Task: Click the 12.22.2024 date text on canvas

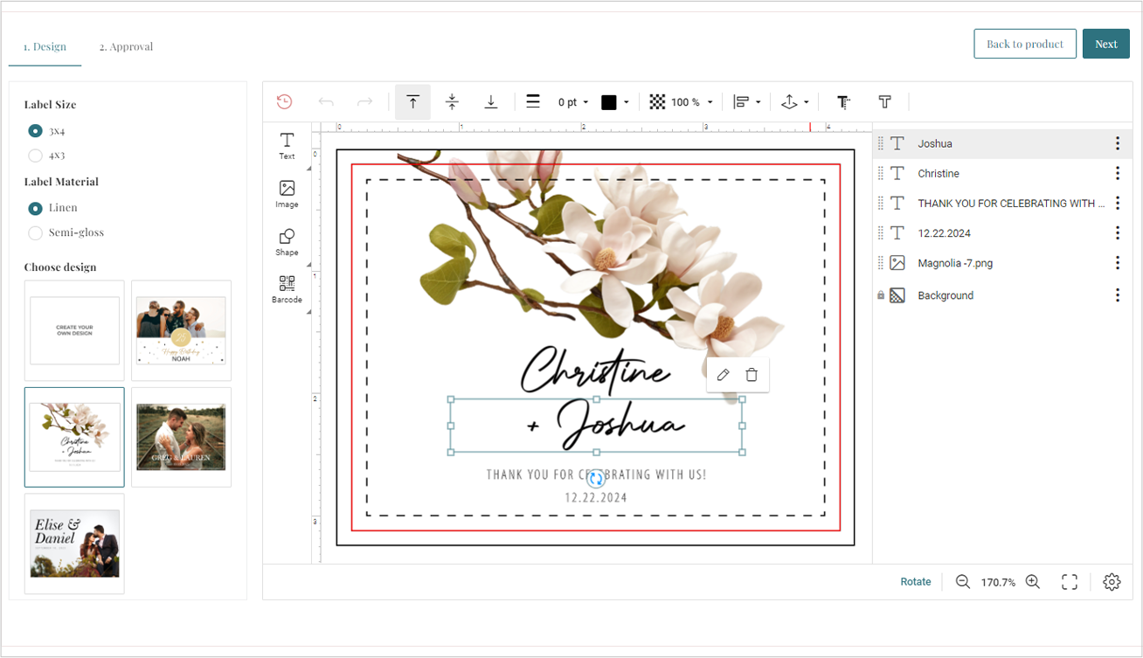Action: coord(596,498)
